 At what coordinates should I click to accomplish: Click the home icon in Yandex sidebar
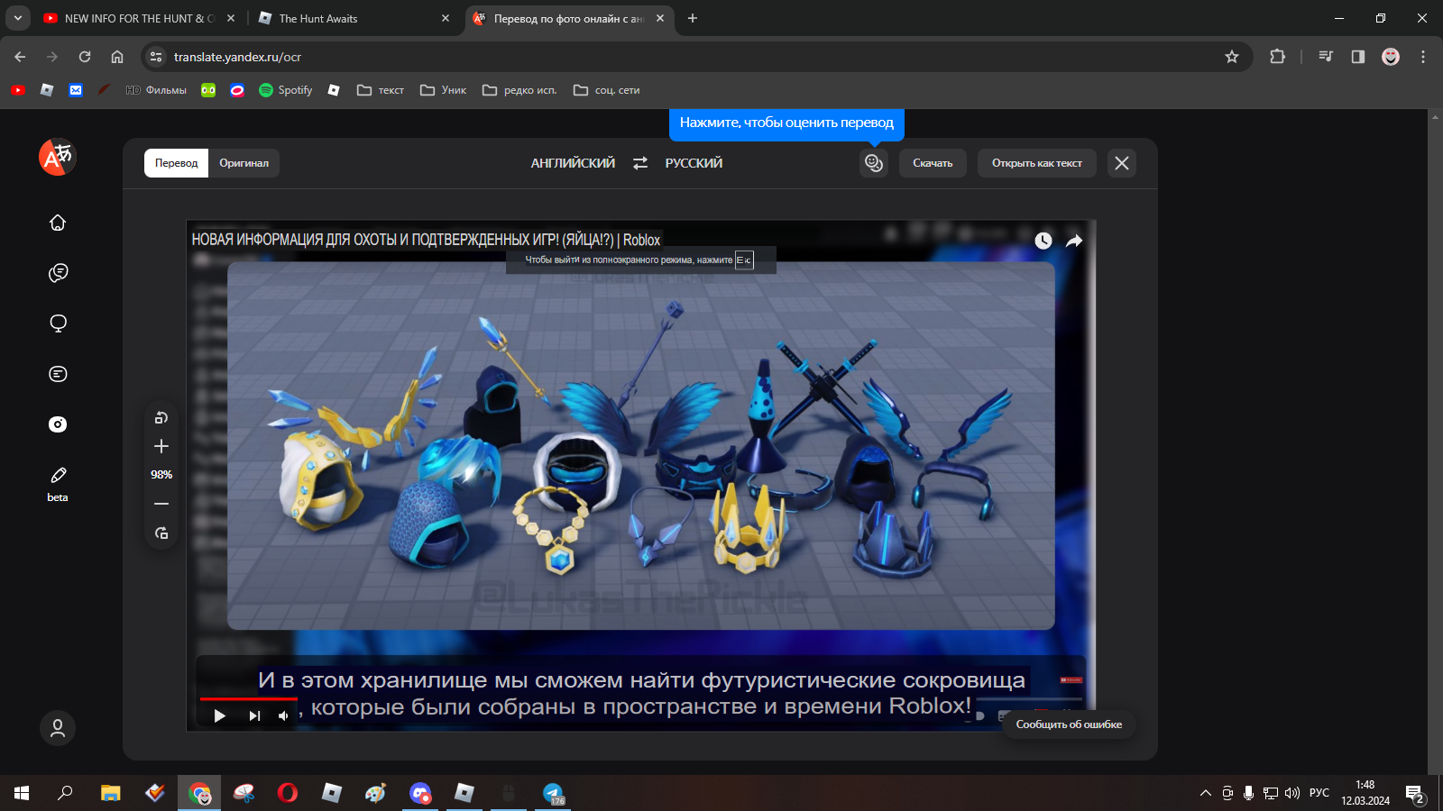58,223
